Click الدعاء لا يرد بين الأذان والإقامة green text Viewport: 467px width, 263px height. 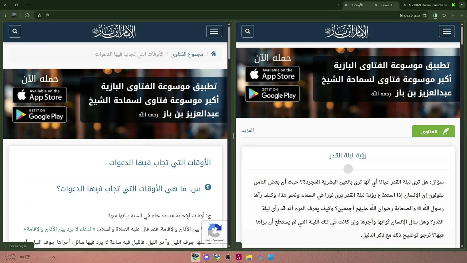point(60,229)
